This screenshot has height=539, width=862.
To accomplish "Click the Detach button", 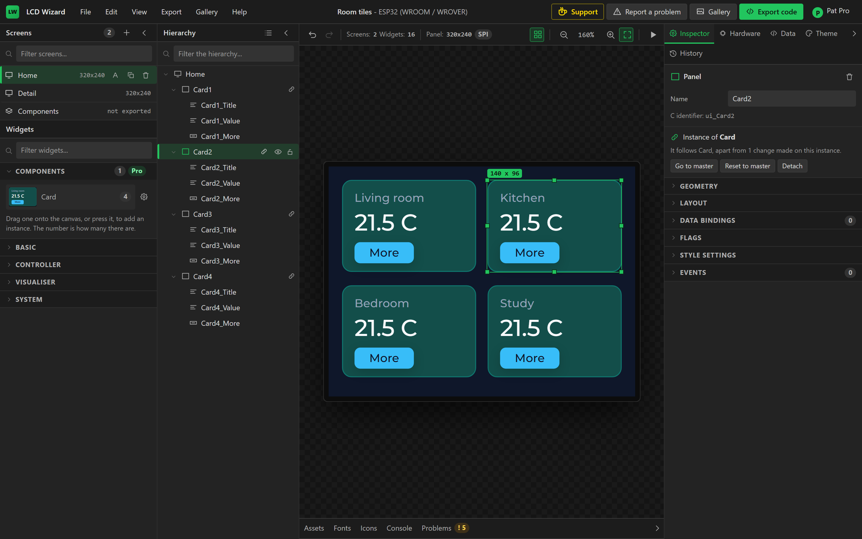I will pyautogui.click(x=792, y=166).
